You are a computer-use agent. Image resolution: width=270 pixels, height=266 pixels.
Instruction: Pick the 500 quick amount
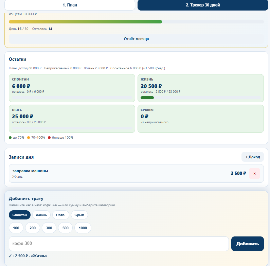pyautogui.click(x=66, y=228)
